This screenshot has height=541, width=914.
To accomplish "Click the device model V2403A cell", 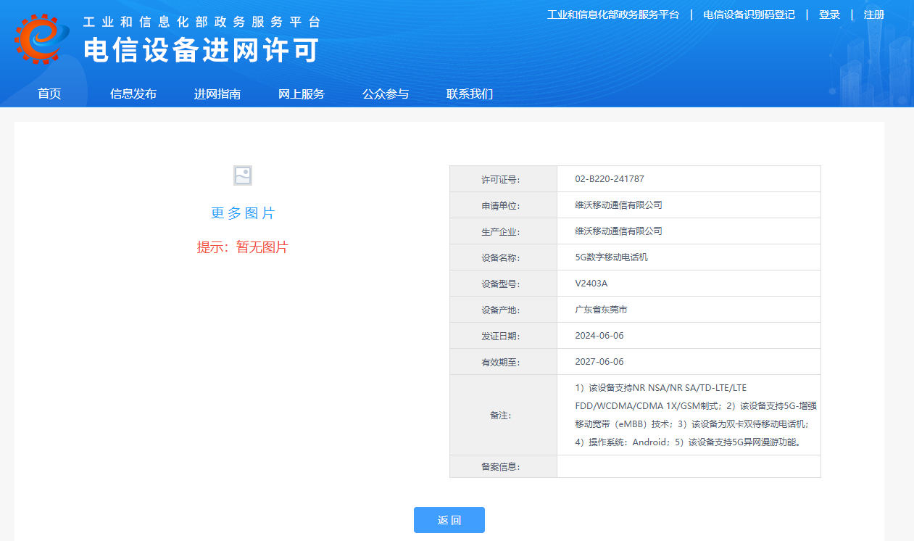I will click(x=591, y=284).
